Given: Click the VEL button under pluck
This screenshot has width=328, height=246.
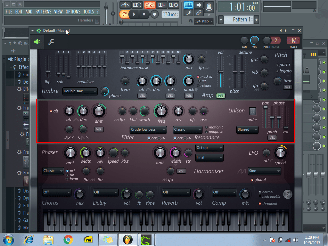Looking at the screenshot, I should tap(189, 95).
